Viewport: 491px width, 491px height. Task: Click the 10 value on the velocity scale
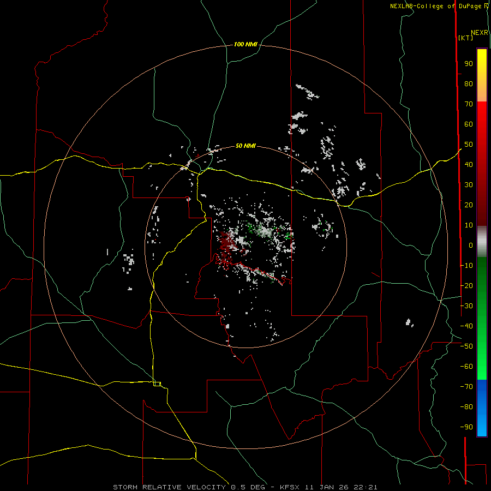click(469, 225)
